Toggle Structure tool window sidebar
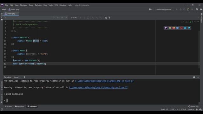203x114 pixels. coord(2,86)
